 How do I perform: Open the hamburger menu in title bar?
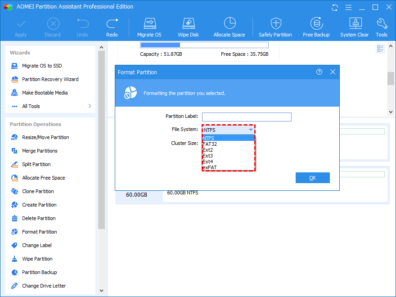click(x=348, y=7)
